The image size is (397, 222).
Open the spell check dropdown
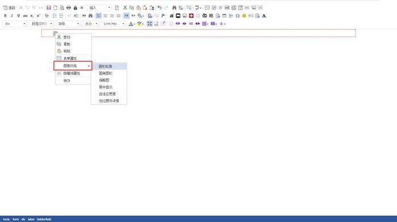(198, 8)
